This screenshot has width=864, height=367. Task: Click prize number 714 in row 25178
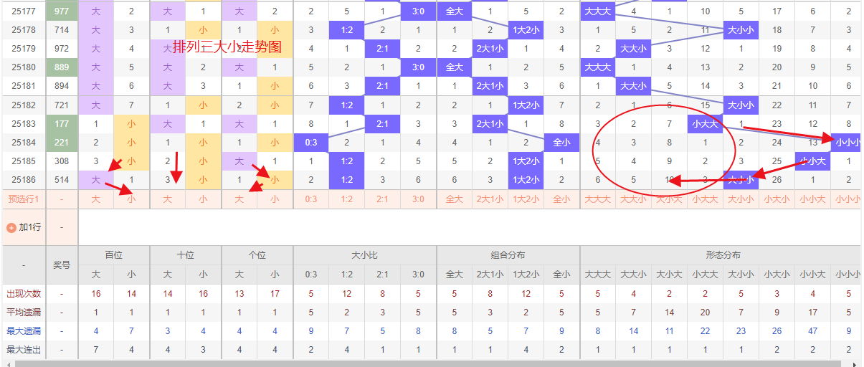point(62,30)
